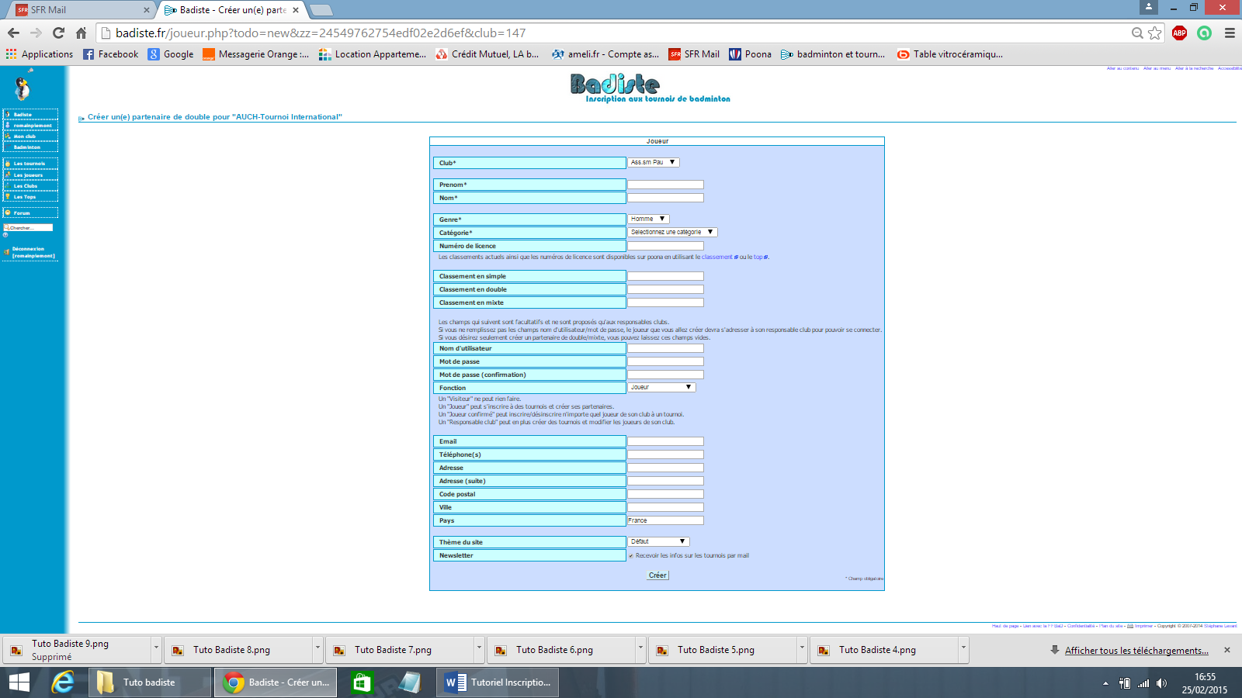
Task: Click the penguin mascot logo
Action: 23,88
